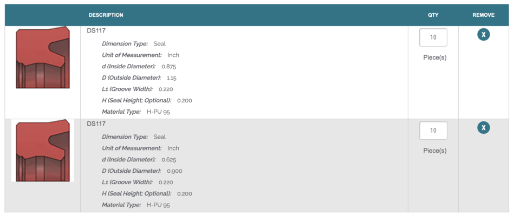Select the 0.900 outside diameter value
The height and width of the screenshot is (214, 520).
174,171
